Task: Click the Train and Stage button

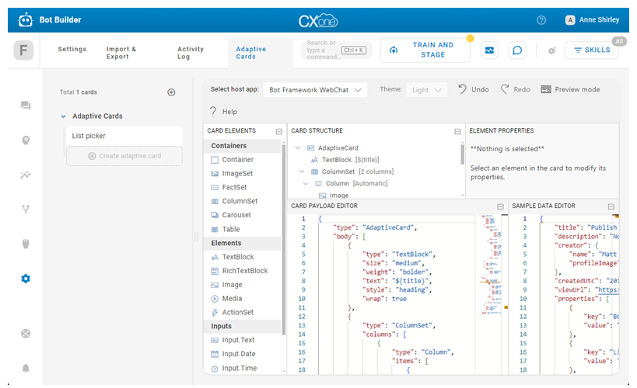Action: 425,50
